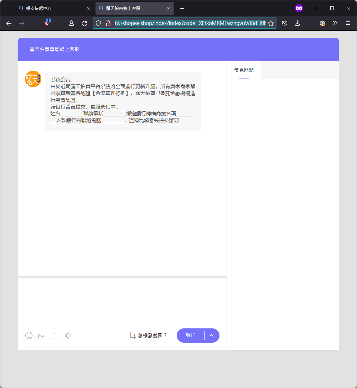
Task: Send message with 發送 button
Action: (x=191, y=336)
